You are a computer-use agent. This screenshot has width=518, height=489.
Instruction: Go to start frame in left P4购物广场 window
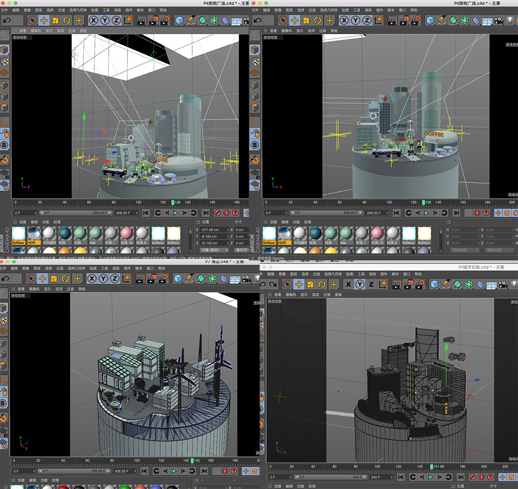click(x=146, y=213)
